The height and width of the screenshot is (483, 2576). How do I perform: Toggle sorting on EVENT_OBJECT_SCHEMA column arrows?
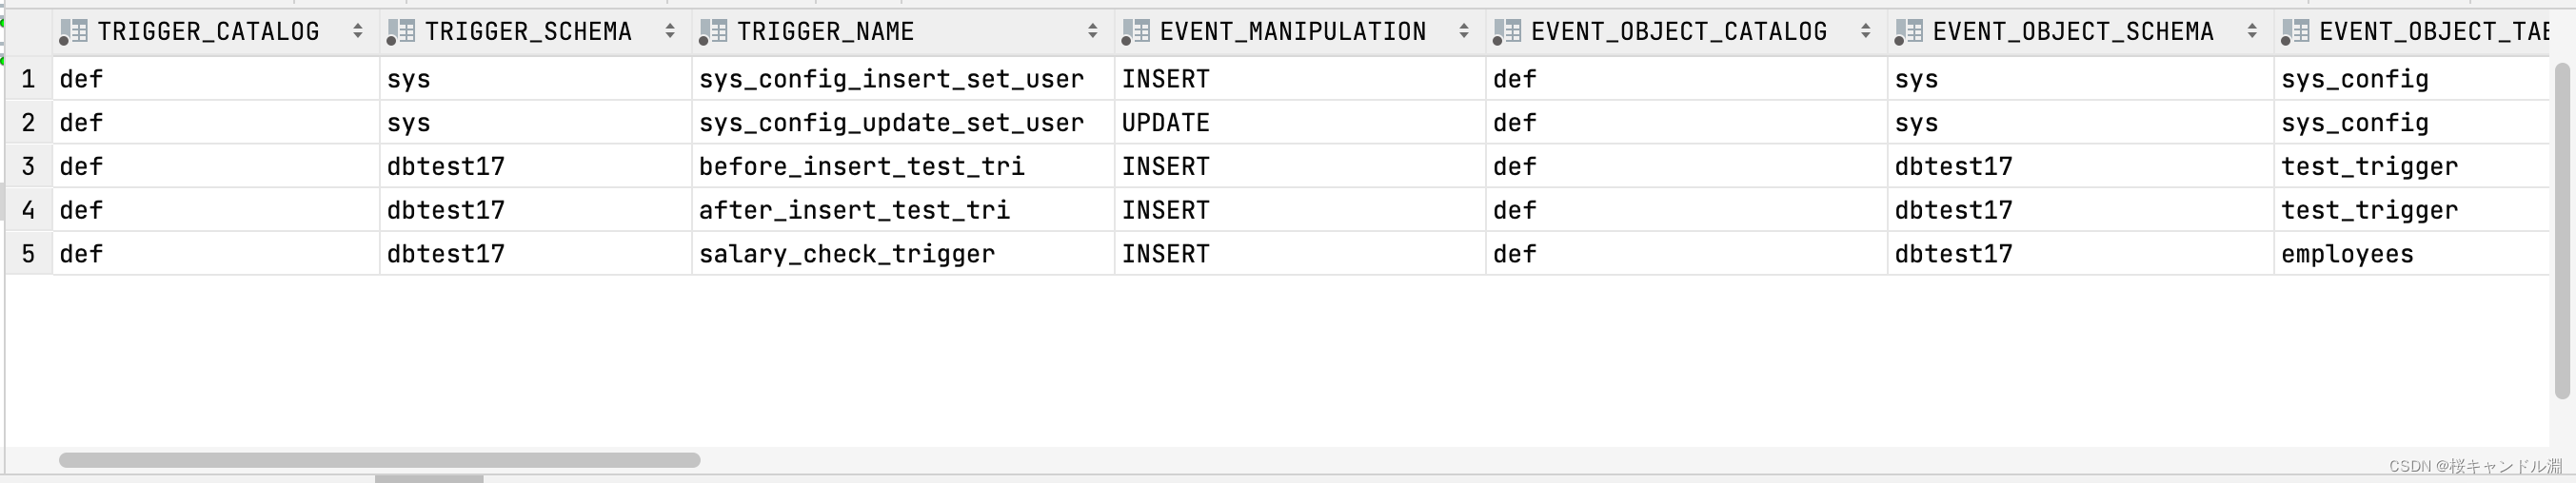click(x=2252, y=32)
